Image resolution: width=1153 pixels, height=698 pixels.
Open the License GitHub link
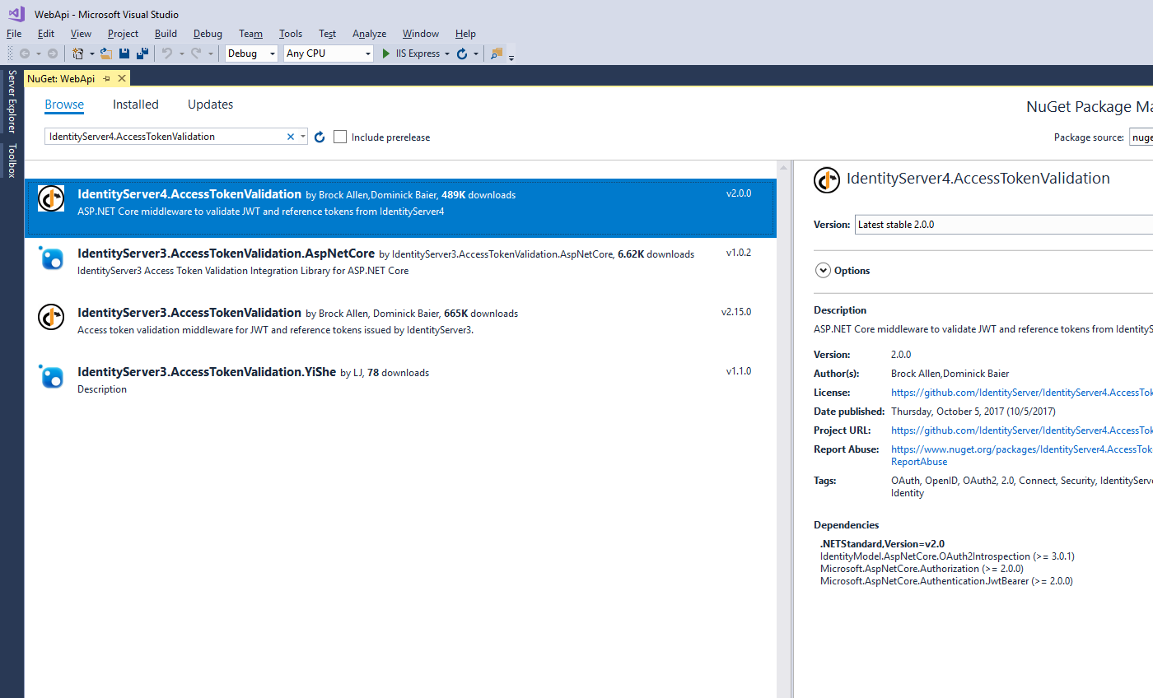[x=1022, y=393]
